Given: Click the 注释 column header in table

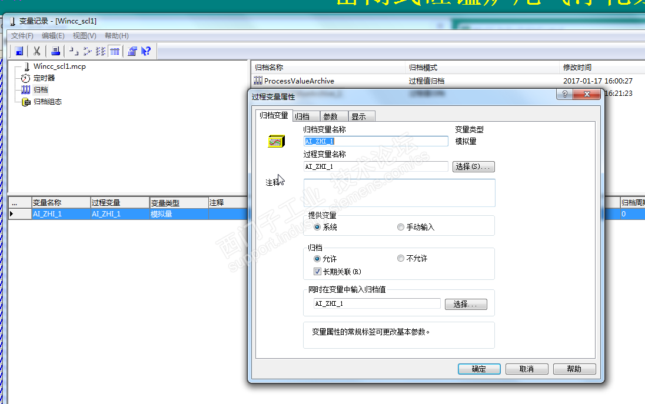Looking at the screenshot, I should pos(228,203).
